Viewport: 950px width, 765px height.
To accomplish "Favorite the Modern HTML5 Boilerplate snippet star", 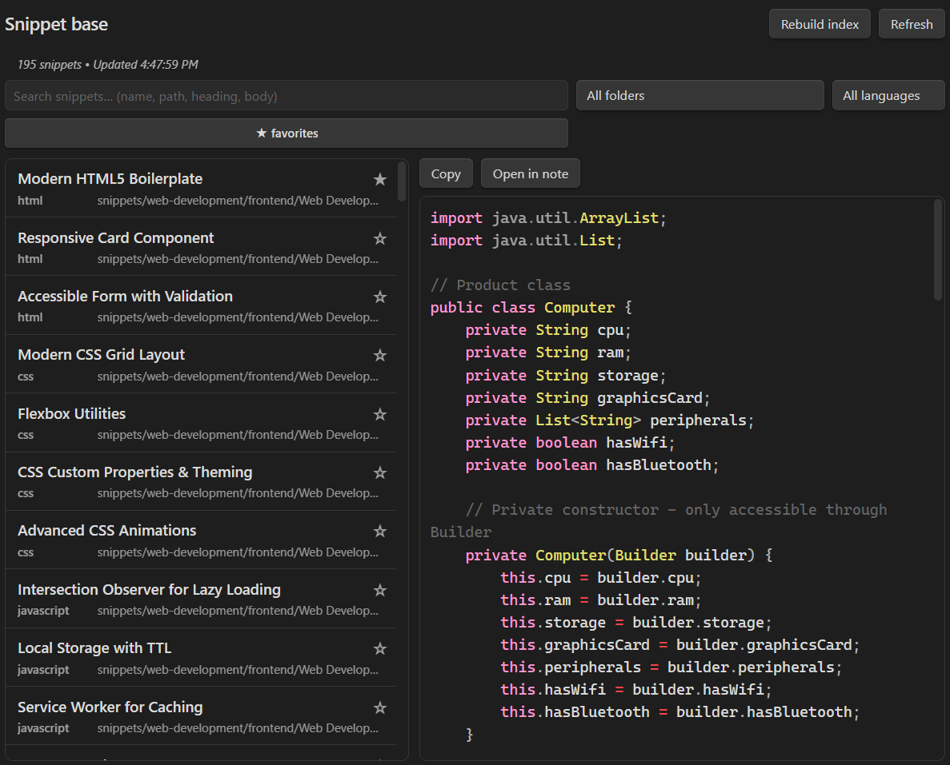I will click(x=380, y=179).
